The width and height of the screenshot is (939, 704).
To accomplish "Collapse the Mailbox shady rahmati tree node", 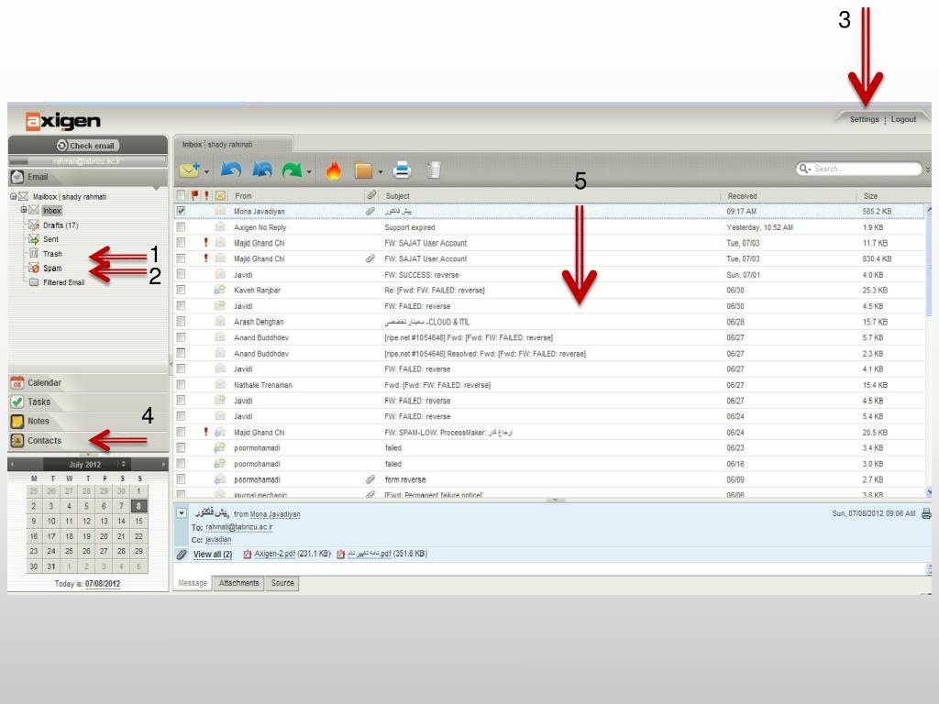I will coord(13,196).
